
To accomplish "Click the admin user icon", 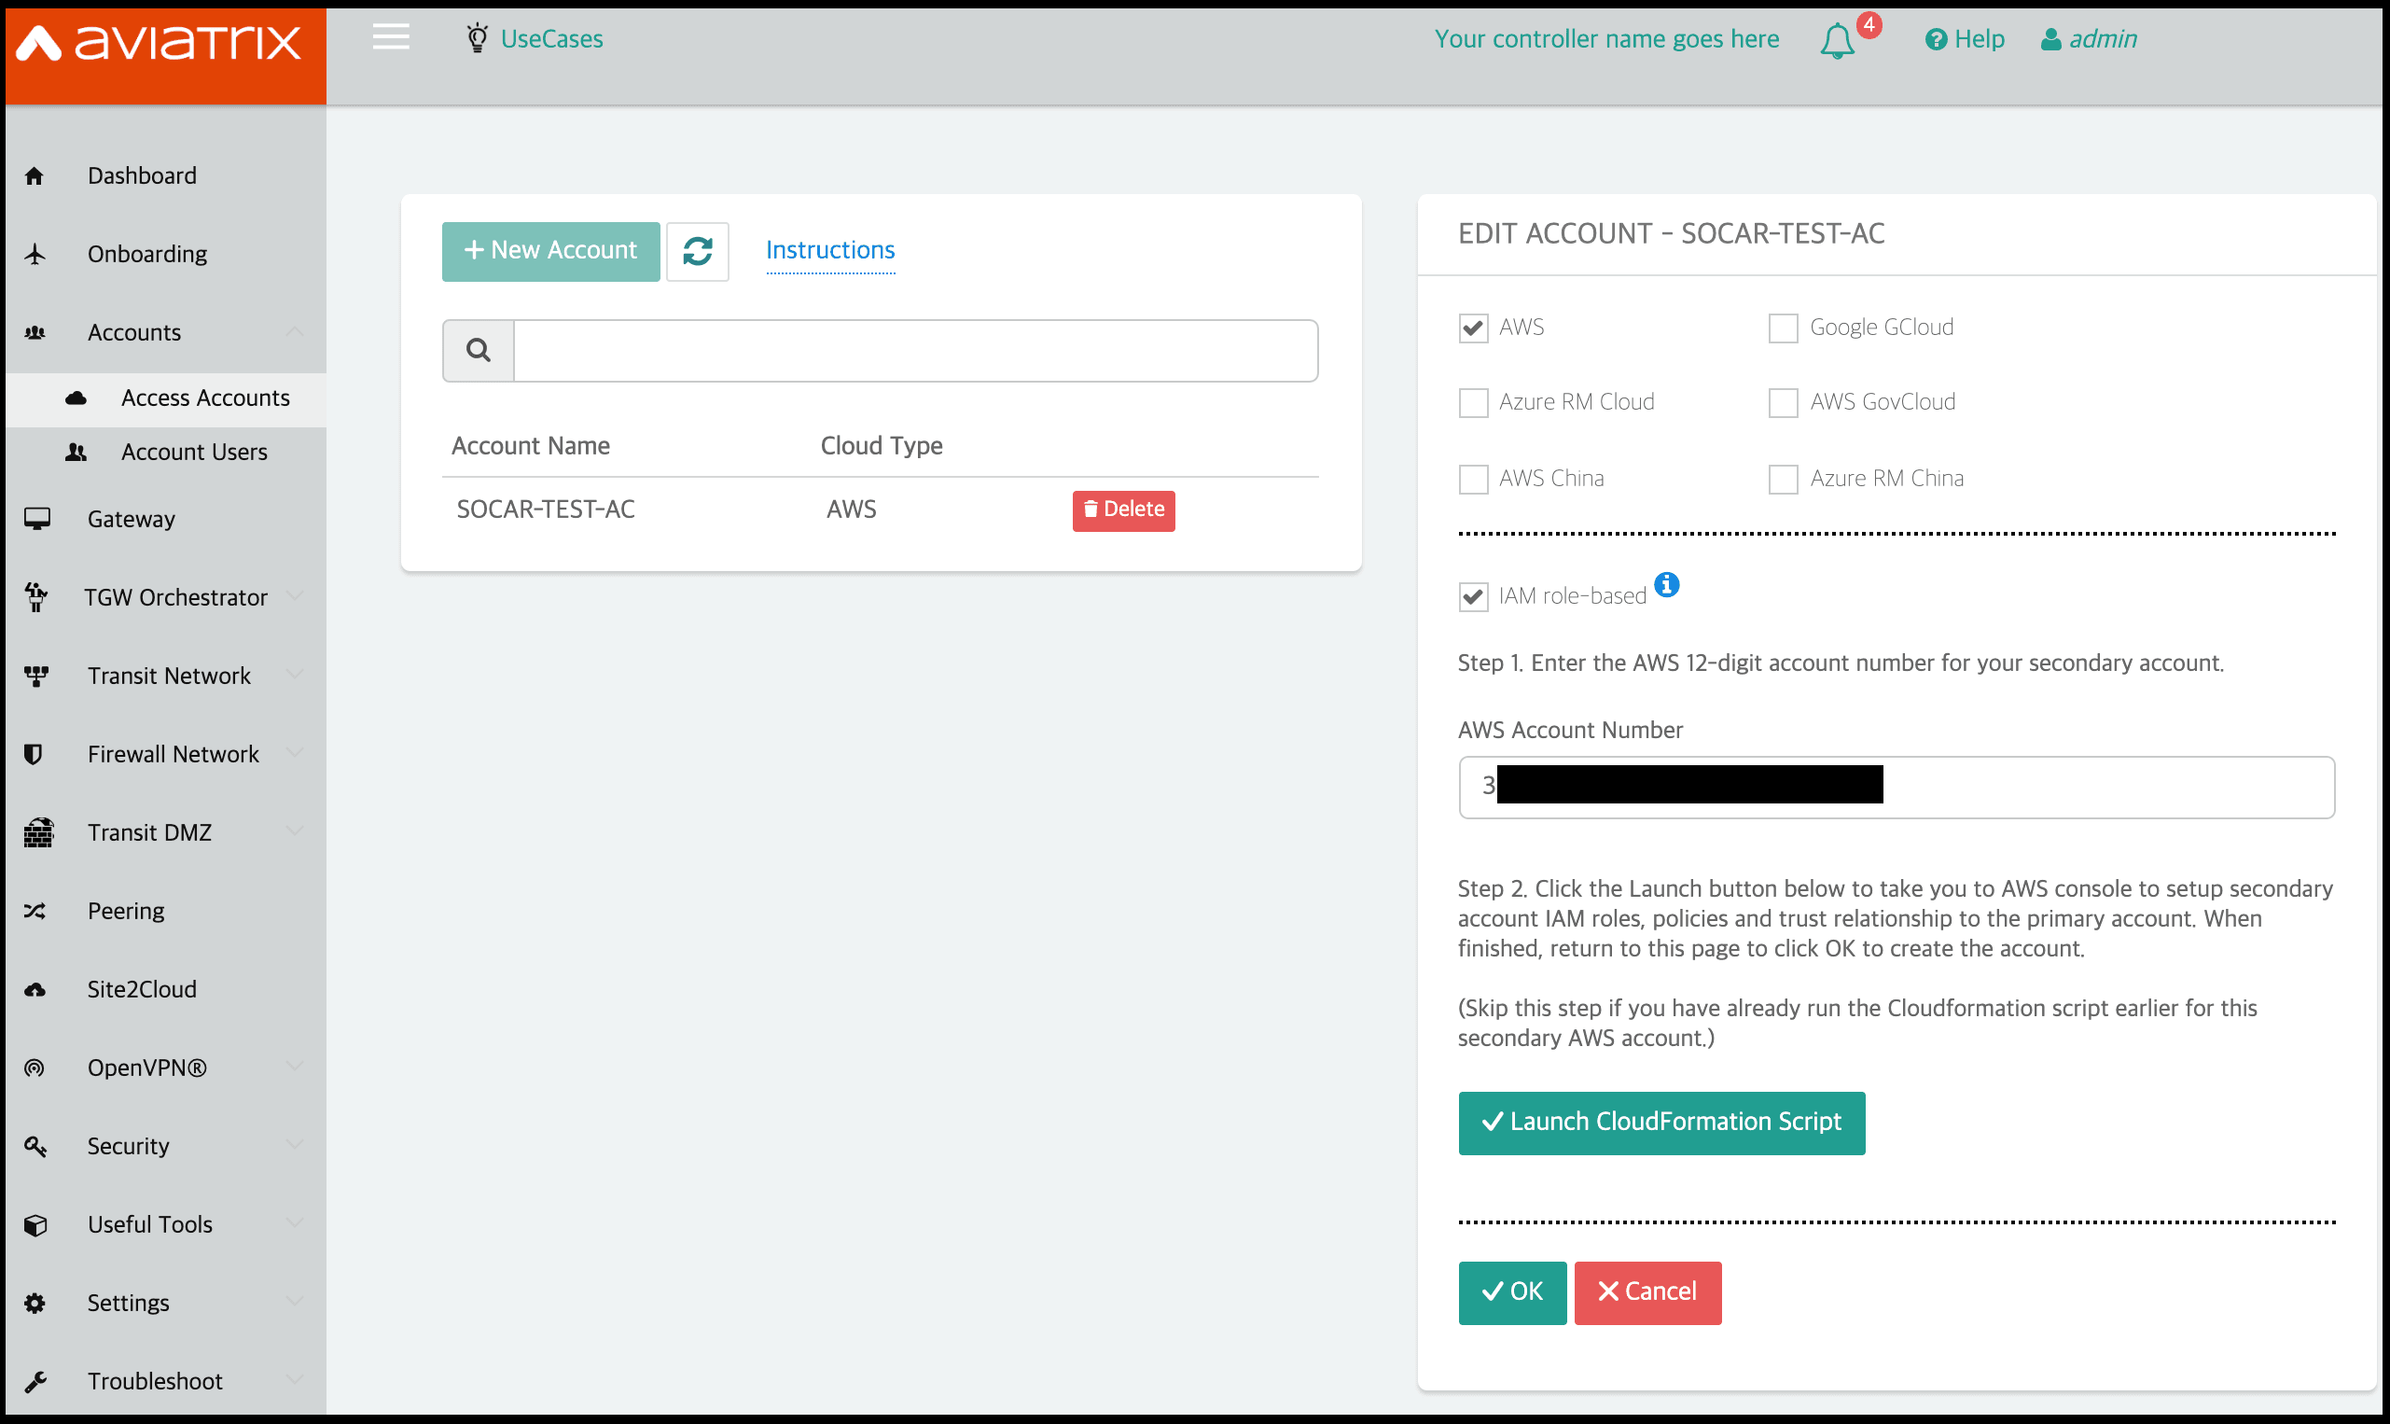I will [2050, 39].
